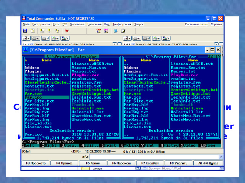Click the F4 Правка button

click(x=64, y=163)
